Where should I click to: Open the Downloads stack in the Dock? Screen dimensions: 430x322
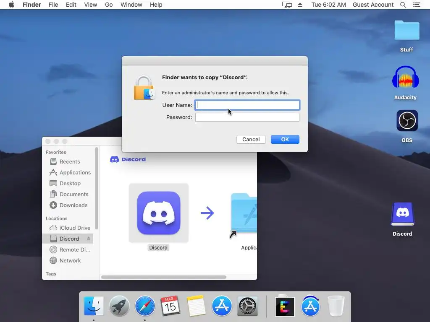pyautogui.click(x=310, y=306)
